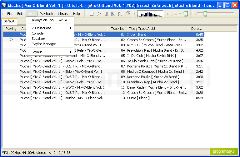The image size is (240, 157).
Task: Click the now-playing arrow indicator on track 02
Action: pyautogui.click(x=11, y=40)
